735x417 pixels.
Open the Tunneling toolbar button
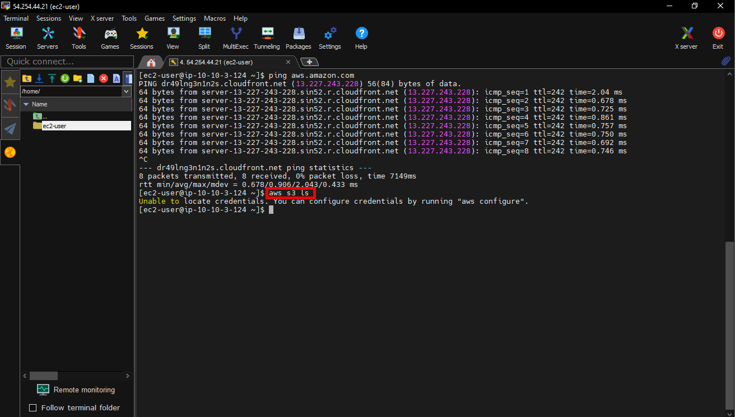[267, 38]
